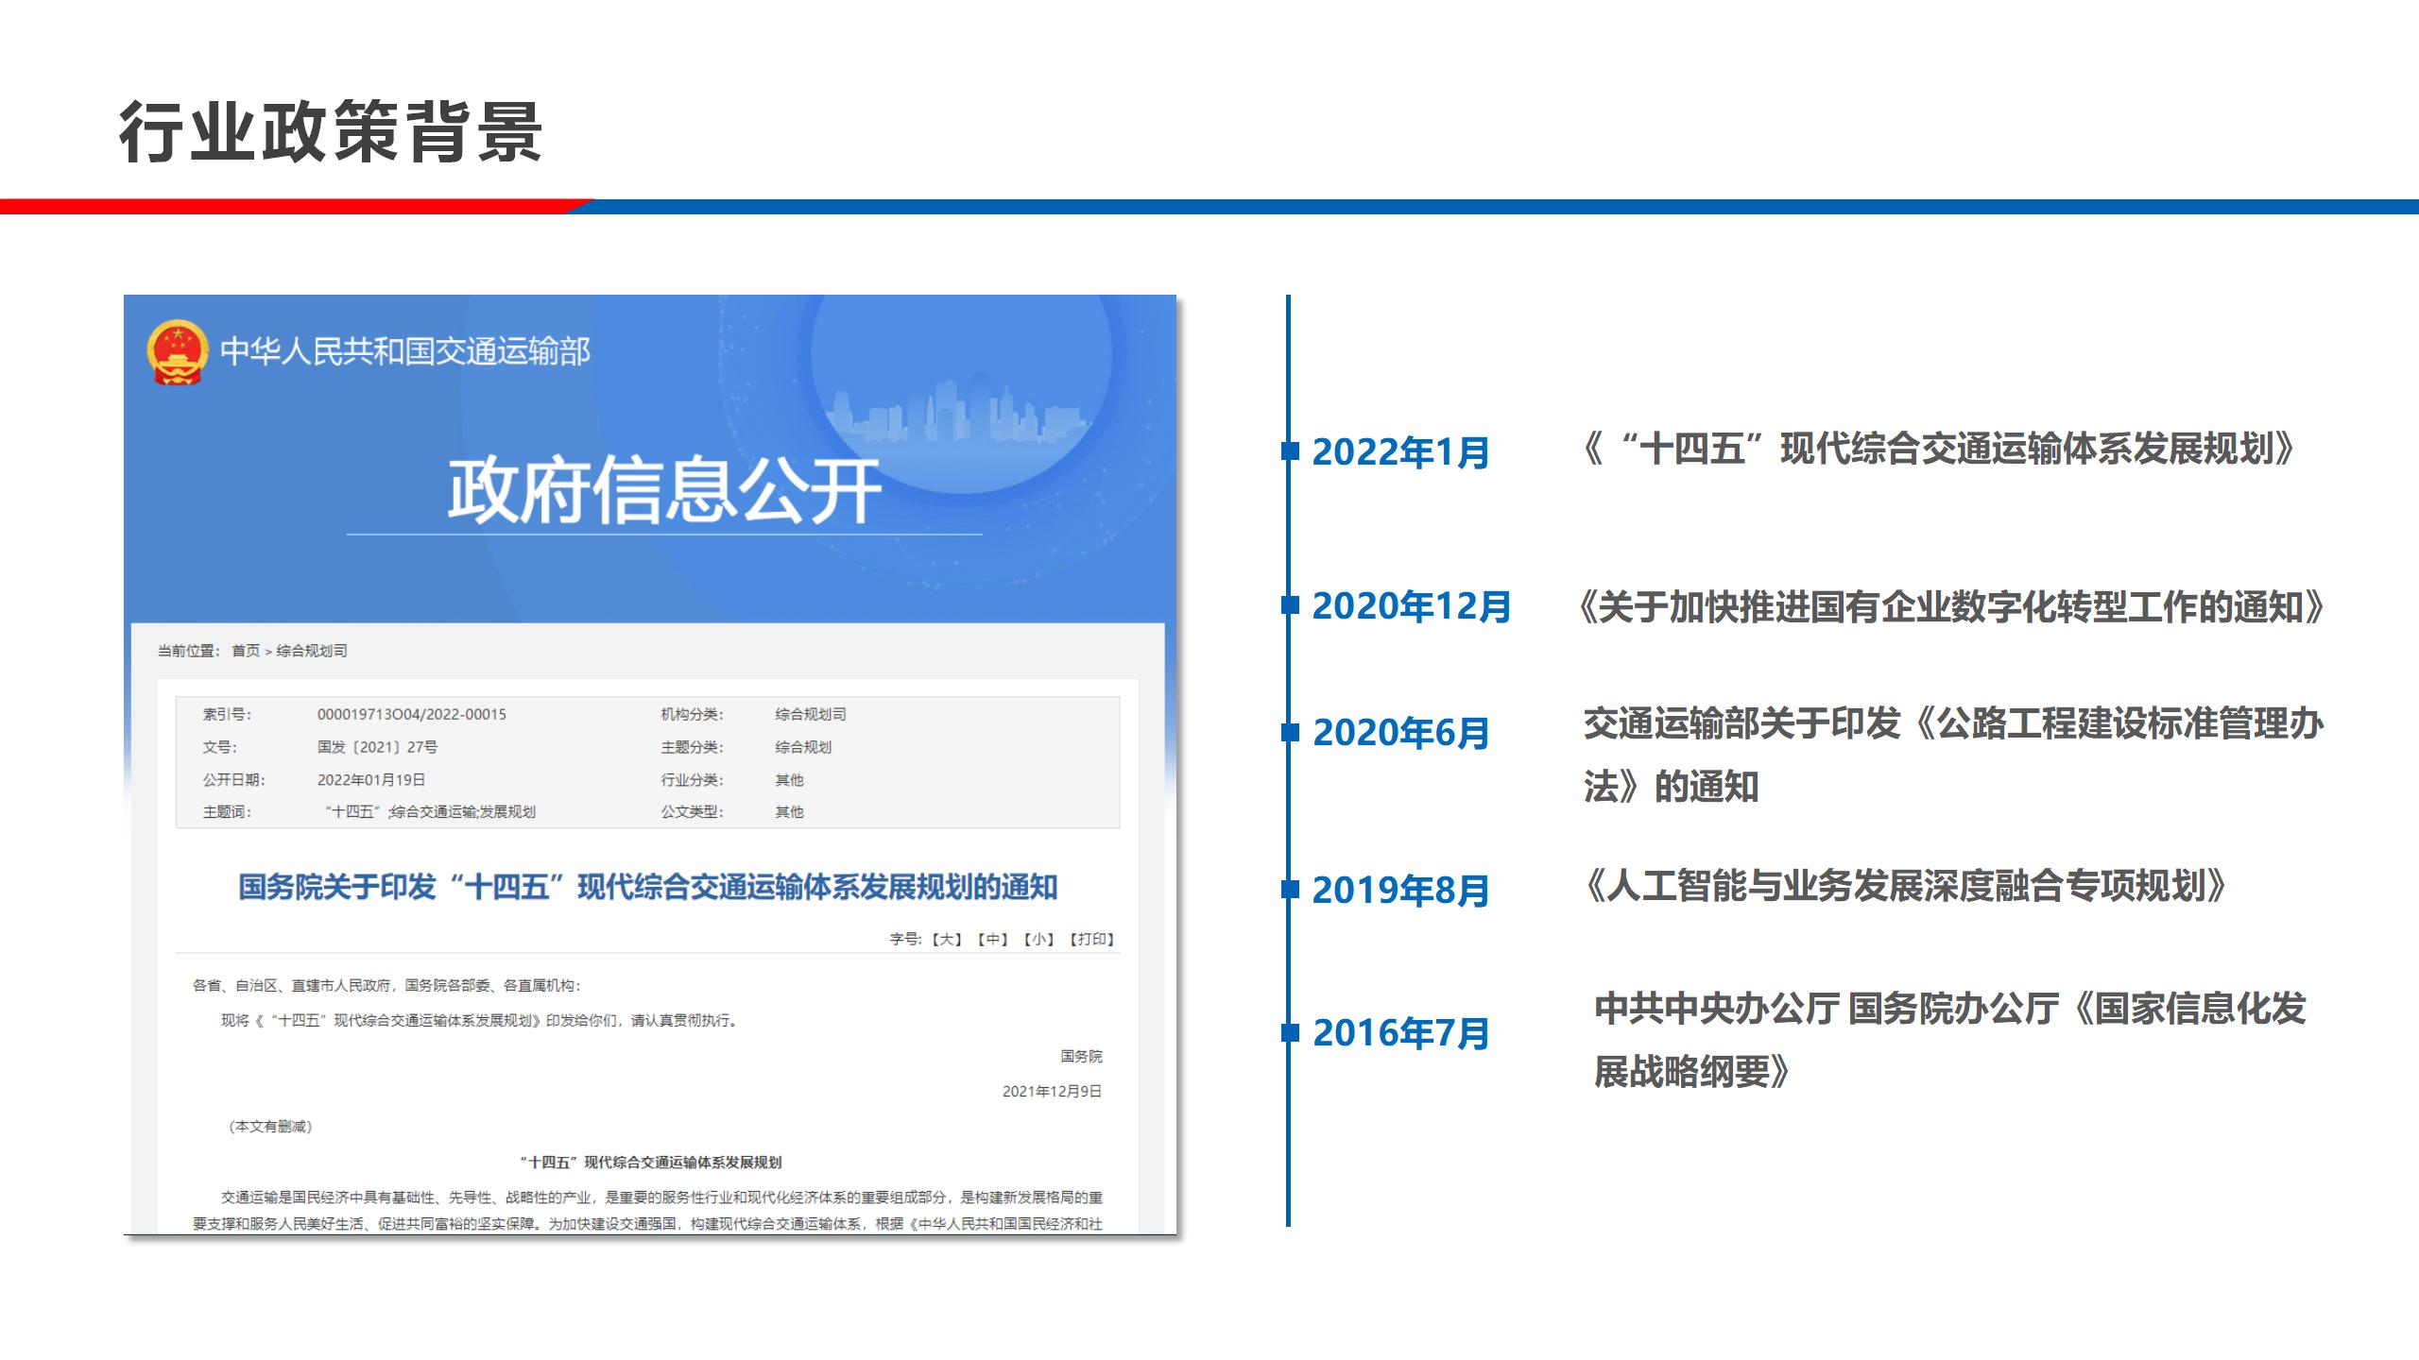Click the 当前位置 label
The height and width of the screenshot is (1360, 2419).
click(x=188, y=651)
